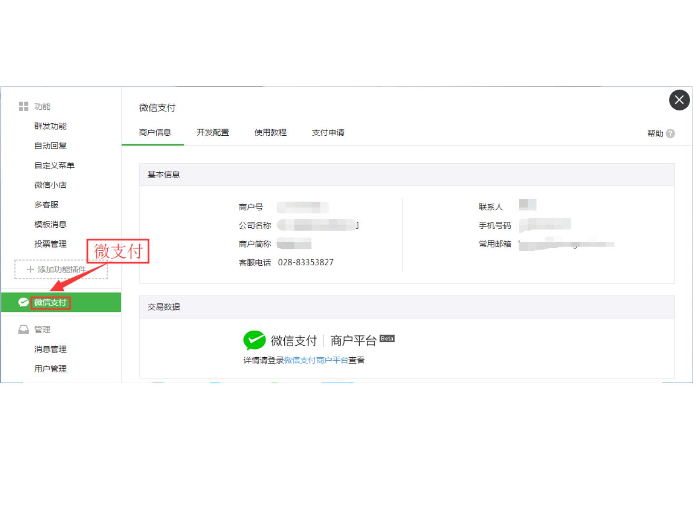Click the 帮助 help link
The image size is (693, 520).
[655, 134]
